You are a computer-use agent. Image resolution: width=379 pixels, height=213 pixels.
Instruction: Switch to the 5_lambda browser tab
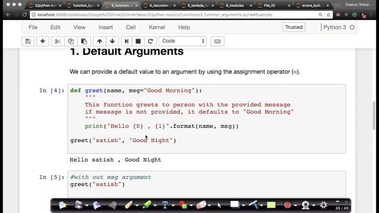[x=198, y=5]
